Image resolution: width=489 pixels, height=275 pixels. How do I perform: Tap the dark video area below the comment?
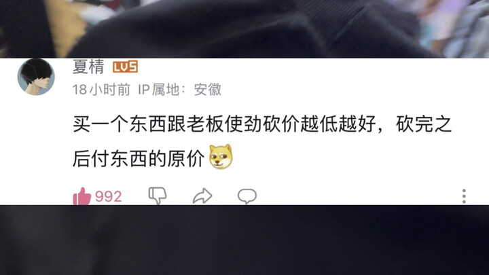pyautogui.click(x=244, y=240)
